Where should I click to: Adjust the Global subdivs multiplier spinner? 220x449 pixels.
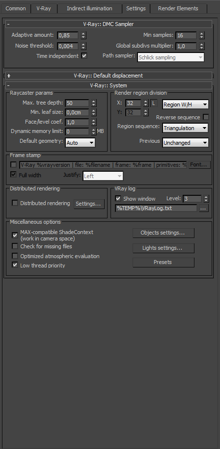(202, 46)
